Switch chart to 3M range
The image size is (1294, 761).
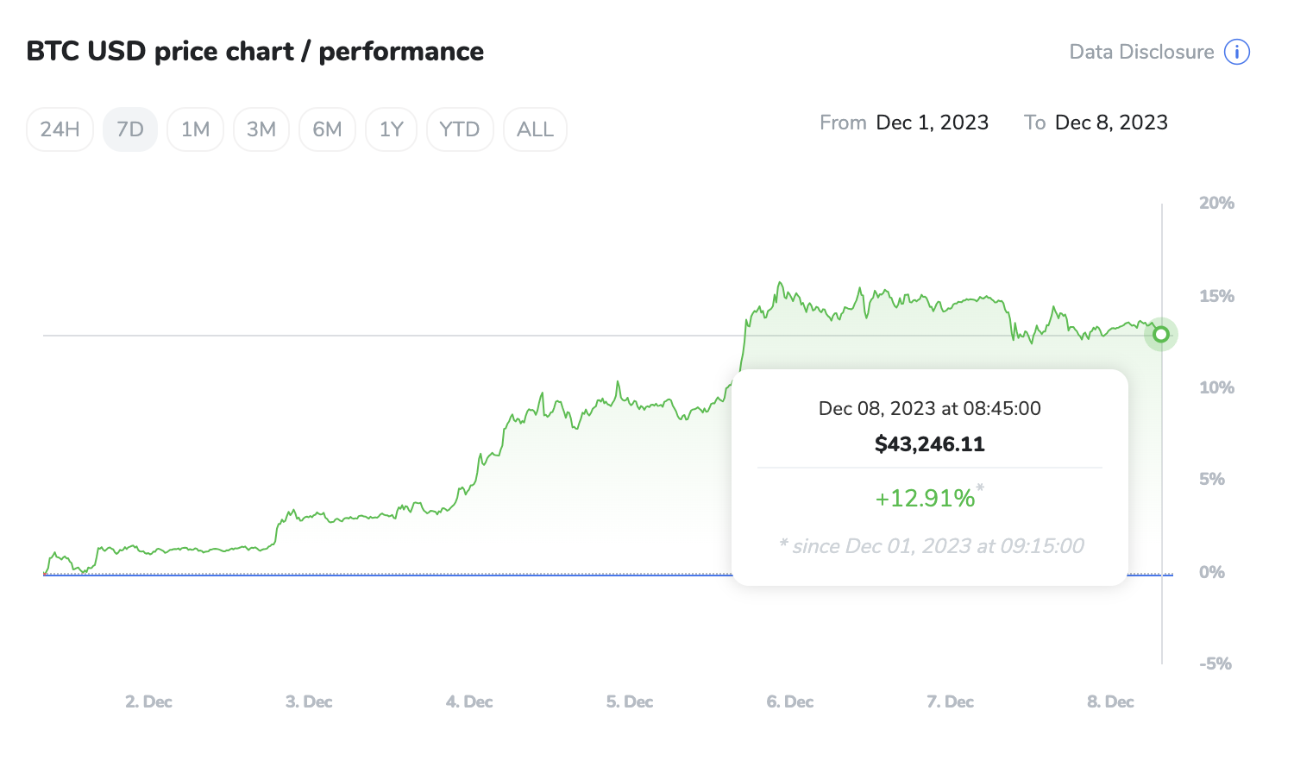pyautogui.click(x=261, y=129)
